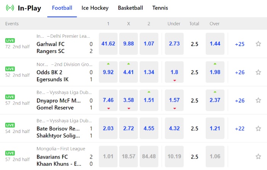Image resolution: width=267 pixels, height=170 pixels.
Task: Switch to the Ice Hockey tab
Action: [x=95, y=8]
